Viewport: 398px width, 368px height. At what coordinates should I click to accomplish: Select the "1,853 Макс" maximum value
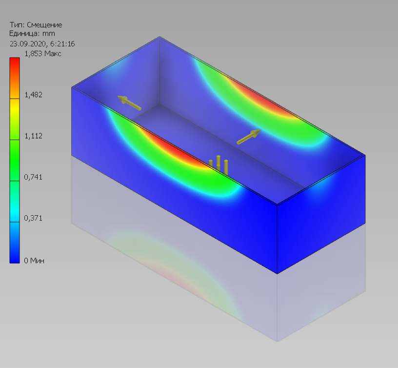pos(42,54)
